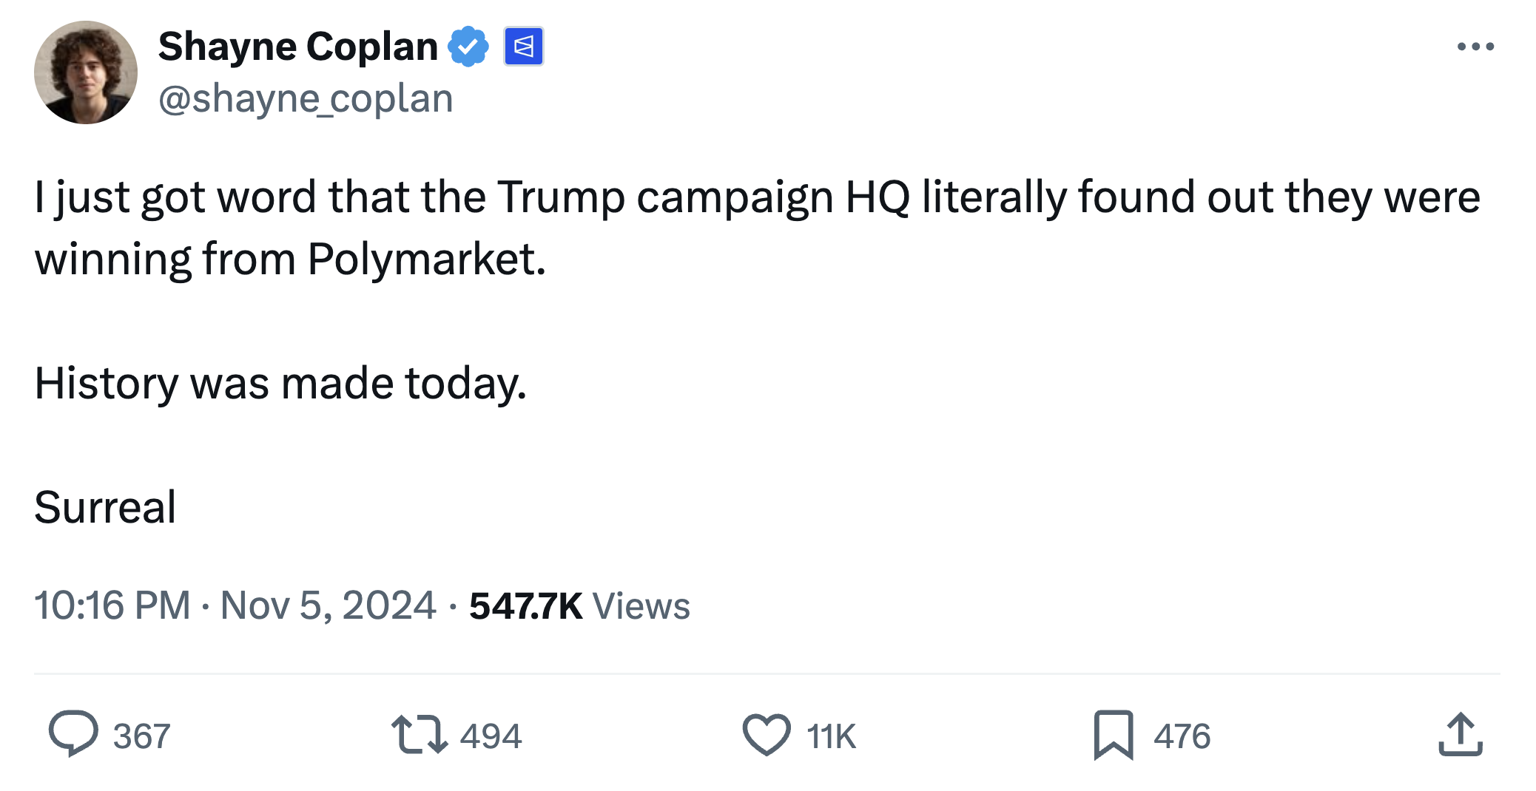Click the word "Surreal" in the tweet
The image size is (1536, 791).
[x=105, y=507]
